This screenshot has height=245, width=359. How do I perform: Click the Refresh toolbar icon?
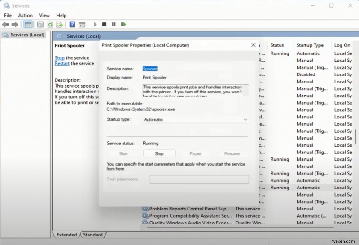(x=50, y=25)
